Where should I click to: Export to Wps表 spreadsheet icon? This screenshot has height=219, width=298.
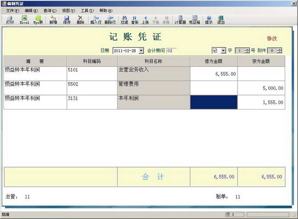(x=38, y=20)
